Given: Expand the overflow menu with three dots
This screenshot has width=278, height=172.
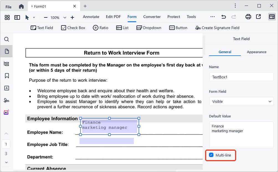Looking at the screenshot, I should coord(212,17).
